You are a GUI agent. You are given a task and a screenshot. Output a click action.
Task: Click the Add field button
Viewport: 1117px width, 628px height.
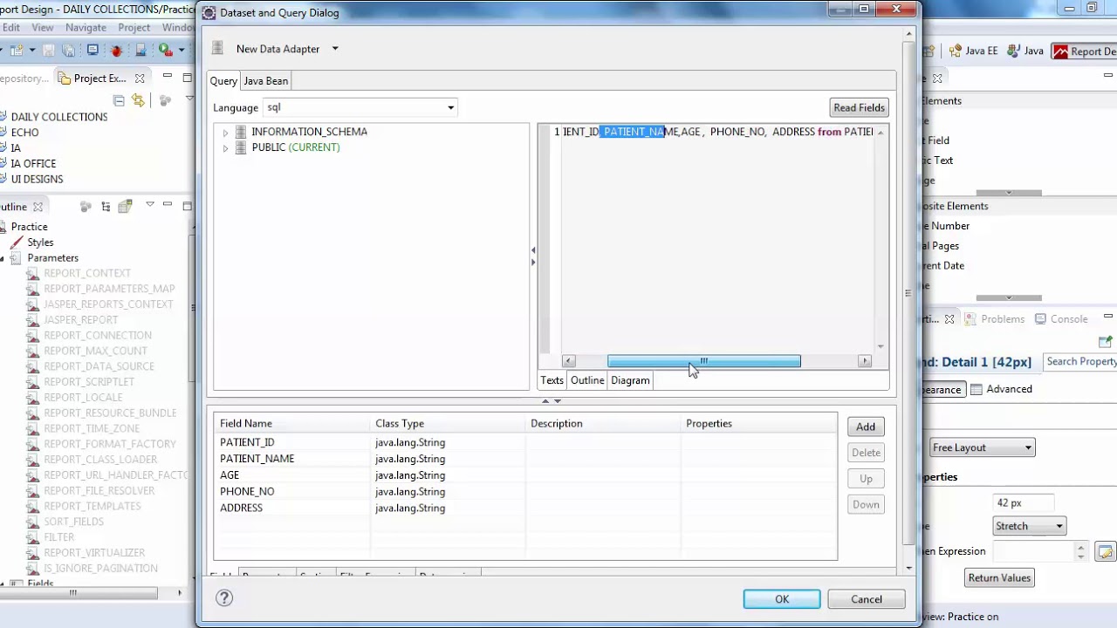pyautogui.click(x=866, y=427)
